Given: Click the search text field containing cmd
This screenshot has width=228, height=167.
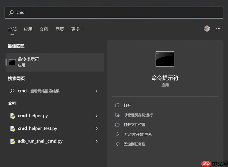Looking at the screenshot, I should coord(115,12).
